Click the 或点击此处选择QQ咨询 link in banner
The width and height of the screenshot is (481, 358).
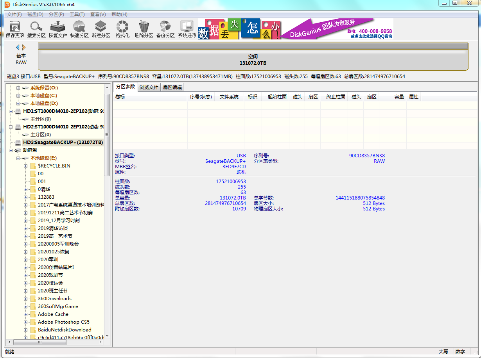(372, 36)
